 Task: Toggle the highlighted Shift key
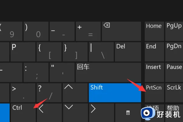tap(115, 93)
